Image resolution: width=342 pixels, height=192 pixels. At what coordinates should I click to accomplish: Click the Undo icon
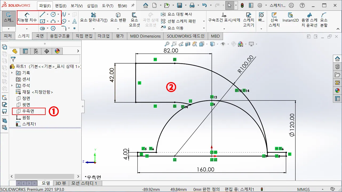(x=205, y=5)
